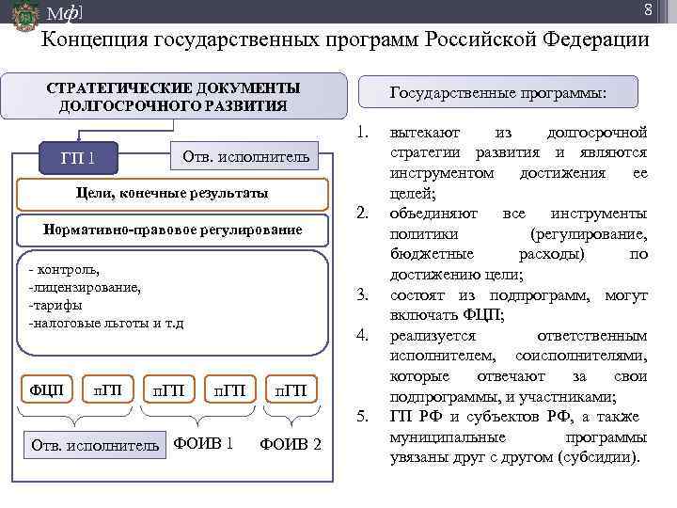Click the 'пГП' box above ФОИВ 2
This screenshot has height=508, width=677.
(x=291, y=389)
